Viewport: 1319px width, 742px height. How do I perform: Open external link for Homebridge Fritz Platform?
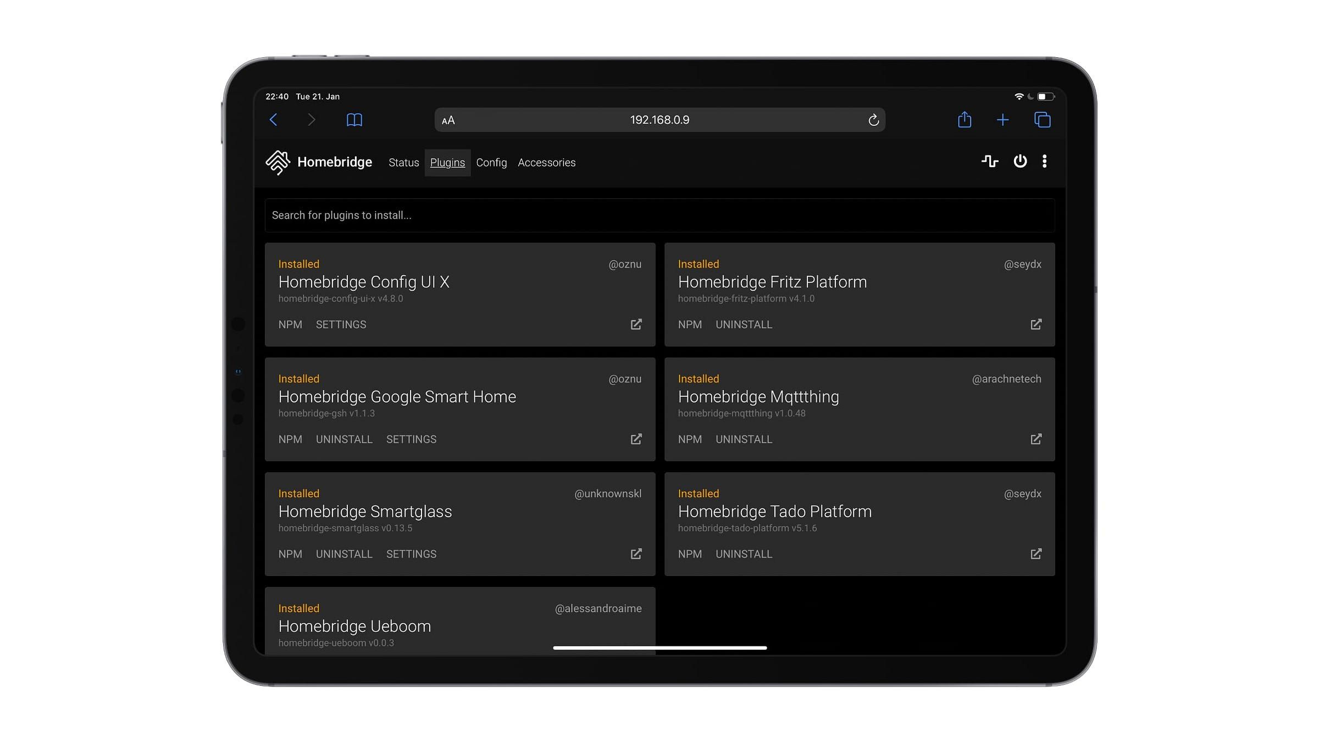[1036, 324]
